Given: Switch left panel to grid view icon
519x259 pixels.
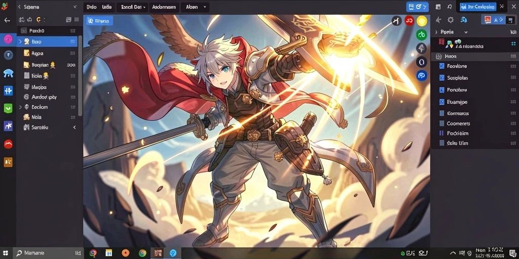Looking at the screenshot, I should 77,20.
